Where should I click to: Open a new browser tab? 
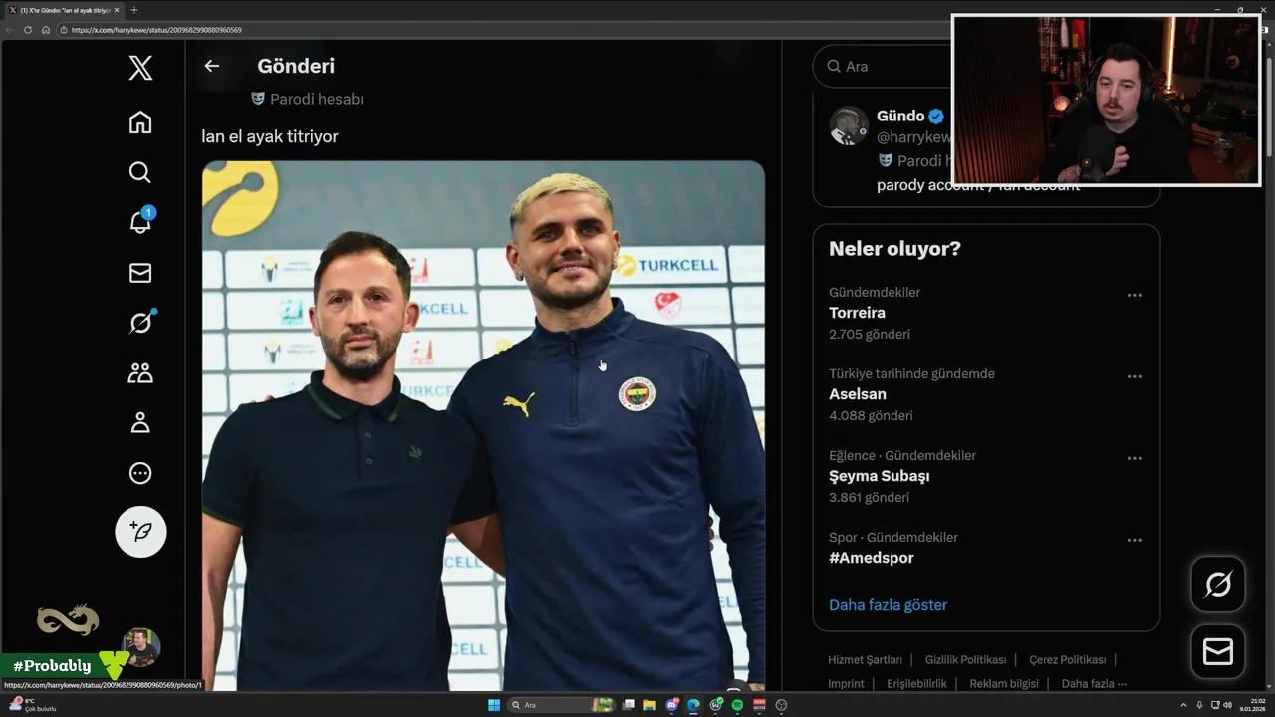pyautogui.click(x=134, y=10)
